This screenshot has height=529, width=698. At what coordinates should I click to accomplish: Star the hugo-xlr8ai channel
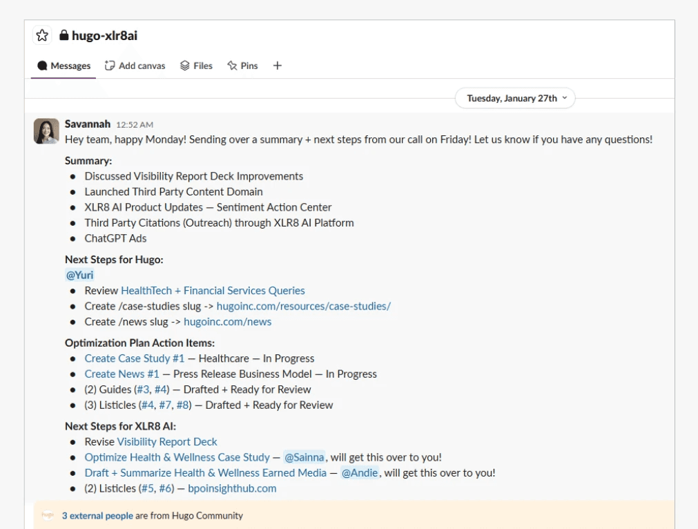click(43, 35)
